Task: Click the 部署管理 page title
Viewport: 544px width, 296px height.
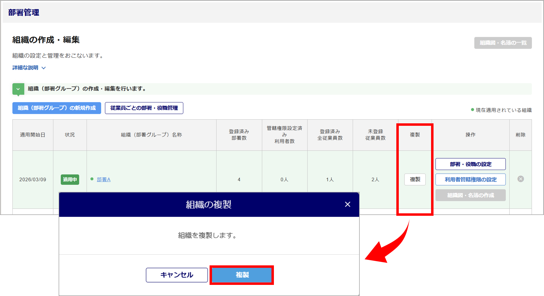Action: click(24, 12)
